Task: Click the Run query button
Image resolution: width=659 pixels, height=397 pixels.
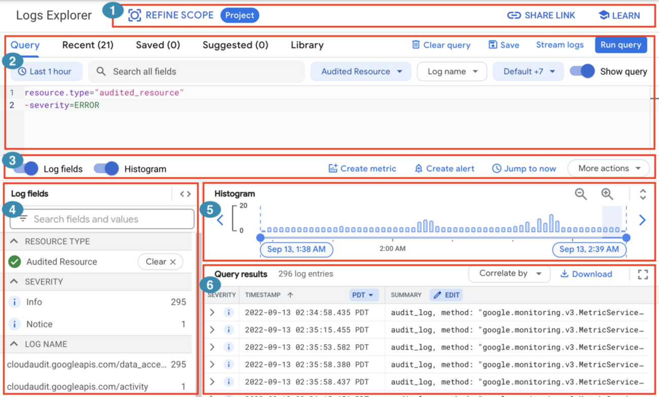Action: (620, 45)
